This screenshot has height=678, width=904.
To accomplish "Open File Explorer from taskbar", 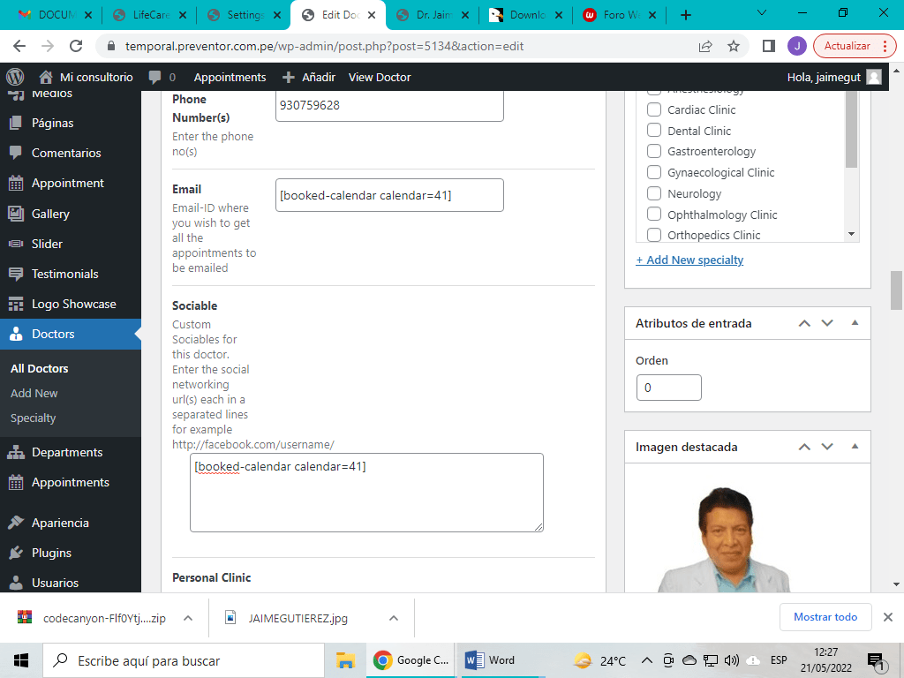I will [345, 660].
